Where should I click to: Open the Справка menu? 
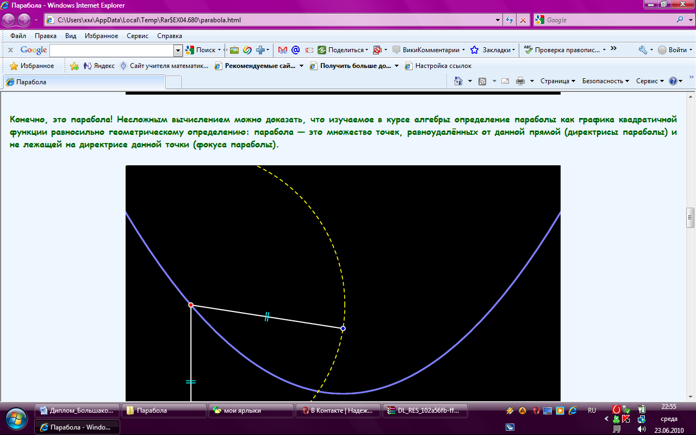(170, 36)
